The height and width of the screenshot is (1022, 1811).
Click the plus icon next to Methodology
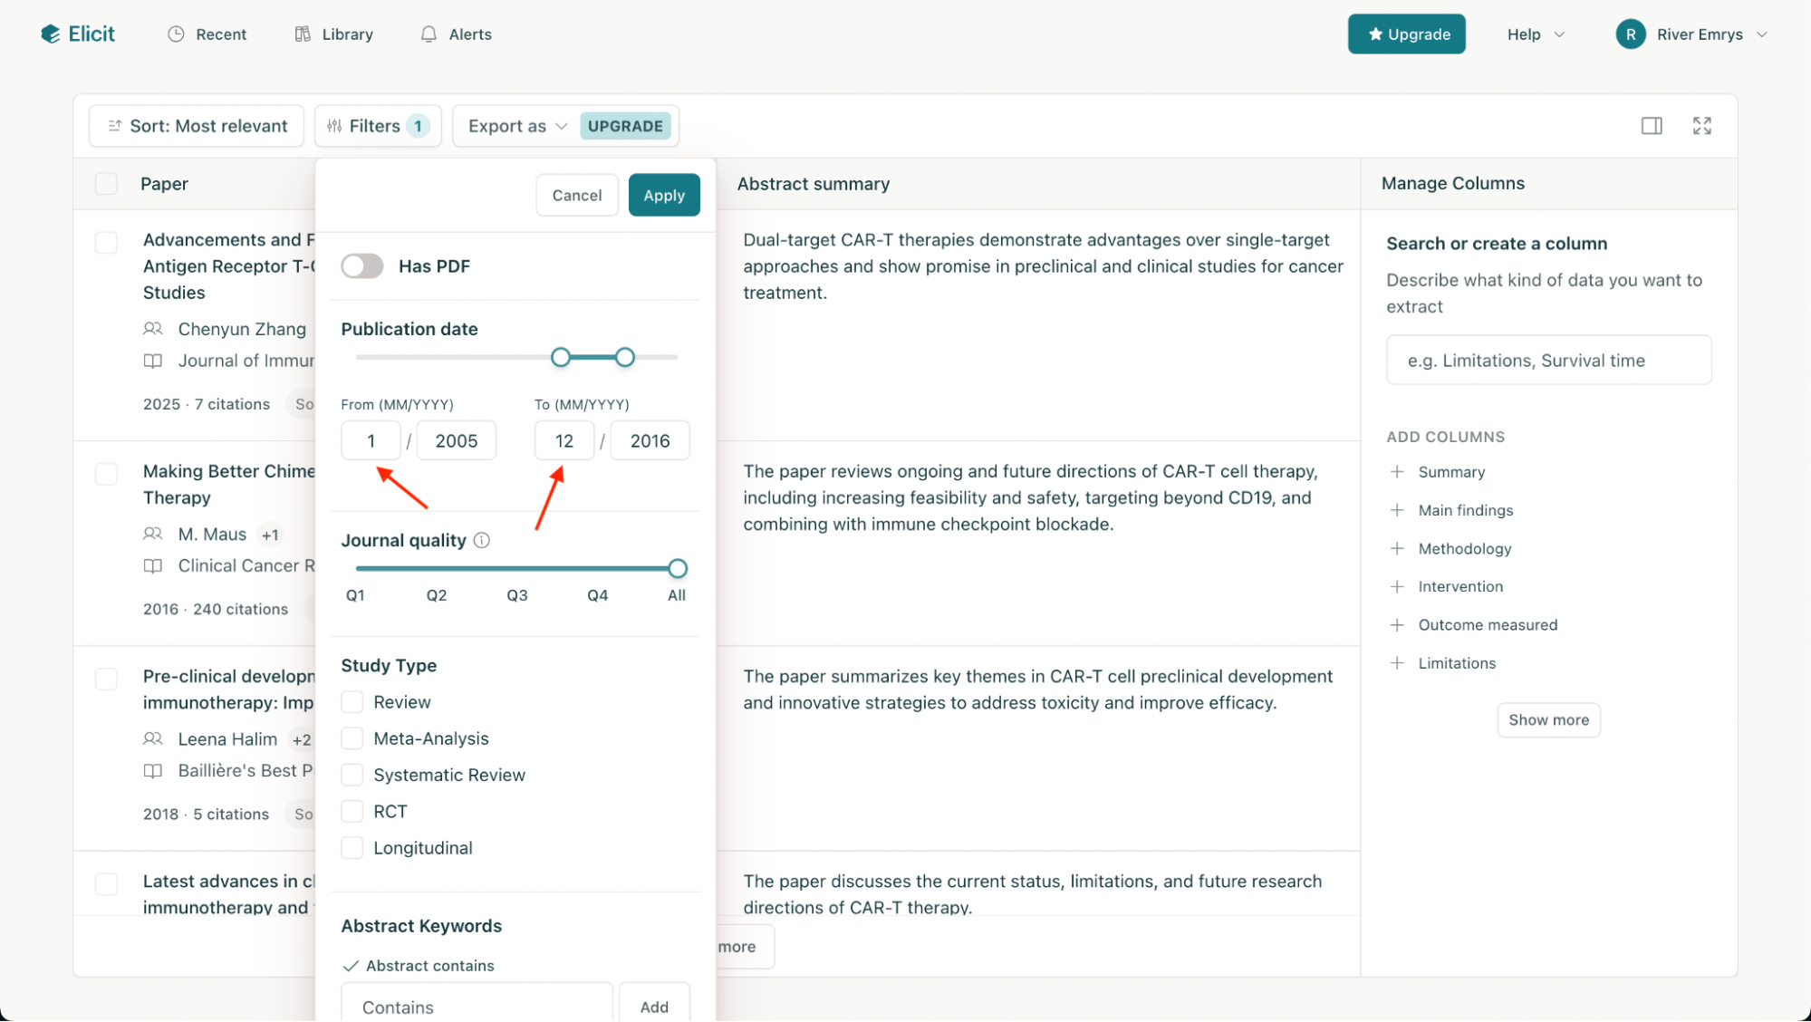[x=1397, y=549]
